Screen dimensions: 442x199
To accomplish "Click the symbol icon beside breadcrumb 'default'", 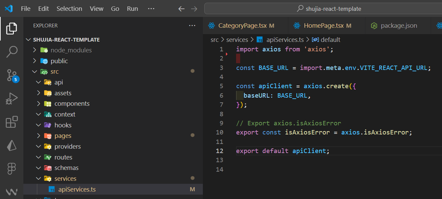I will pyautogui.click(x=315, y=40).
